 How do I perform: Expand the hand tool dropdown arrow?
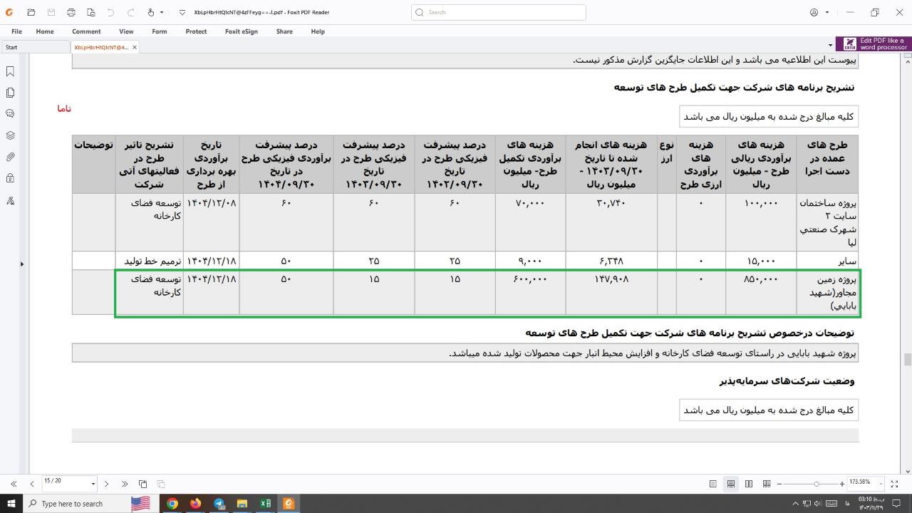pyautogui.click(x=162, y=12)
